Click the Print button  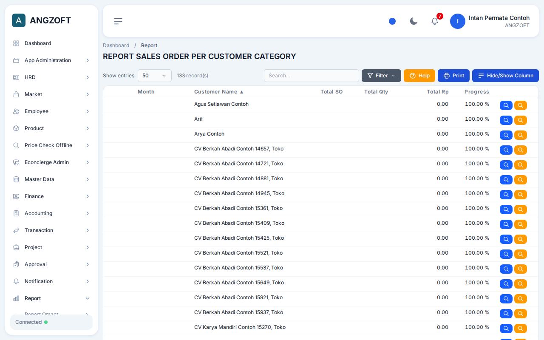(453, 76)
